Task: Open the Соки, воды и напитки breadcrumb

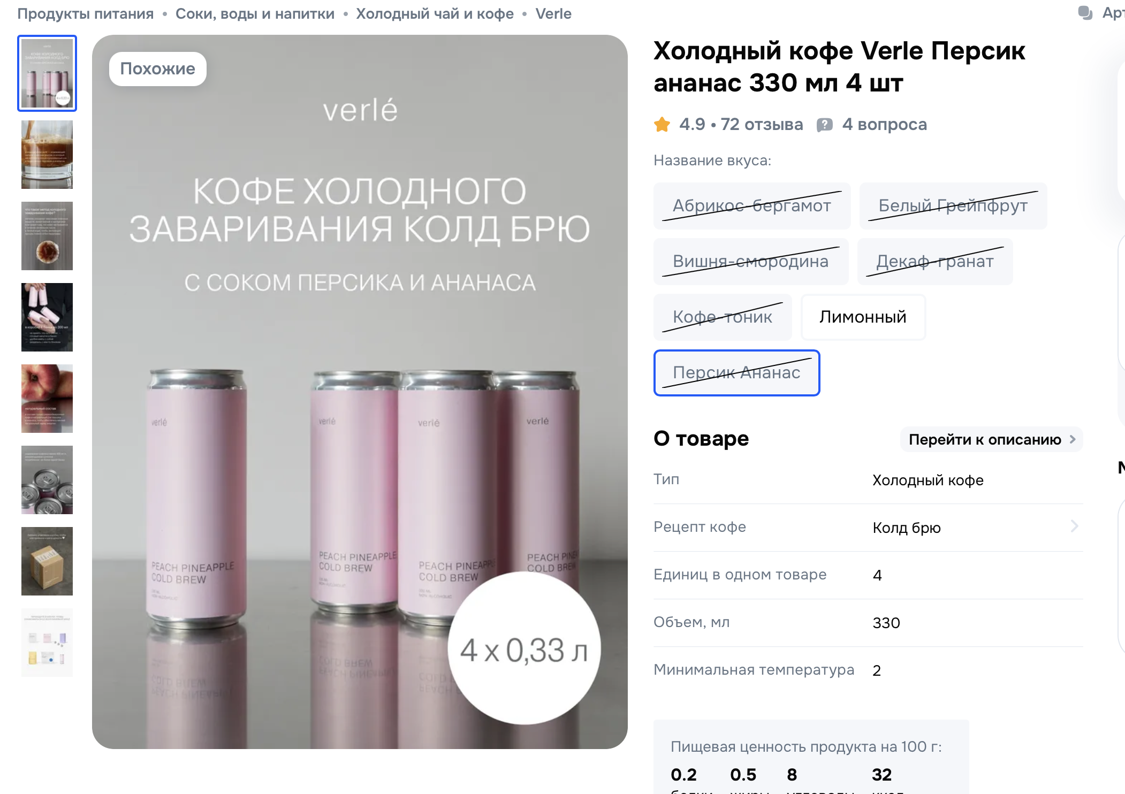Action: [x=255, y=13]
